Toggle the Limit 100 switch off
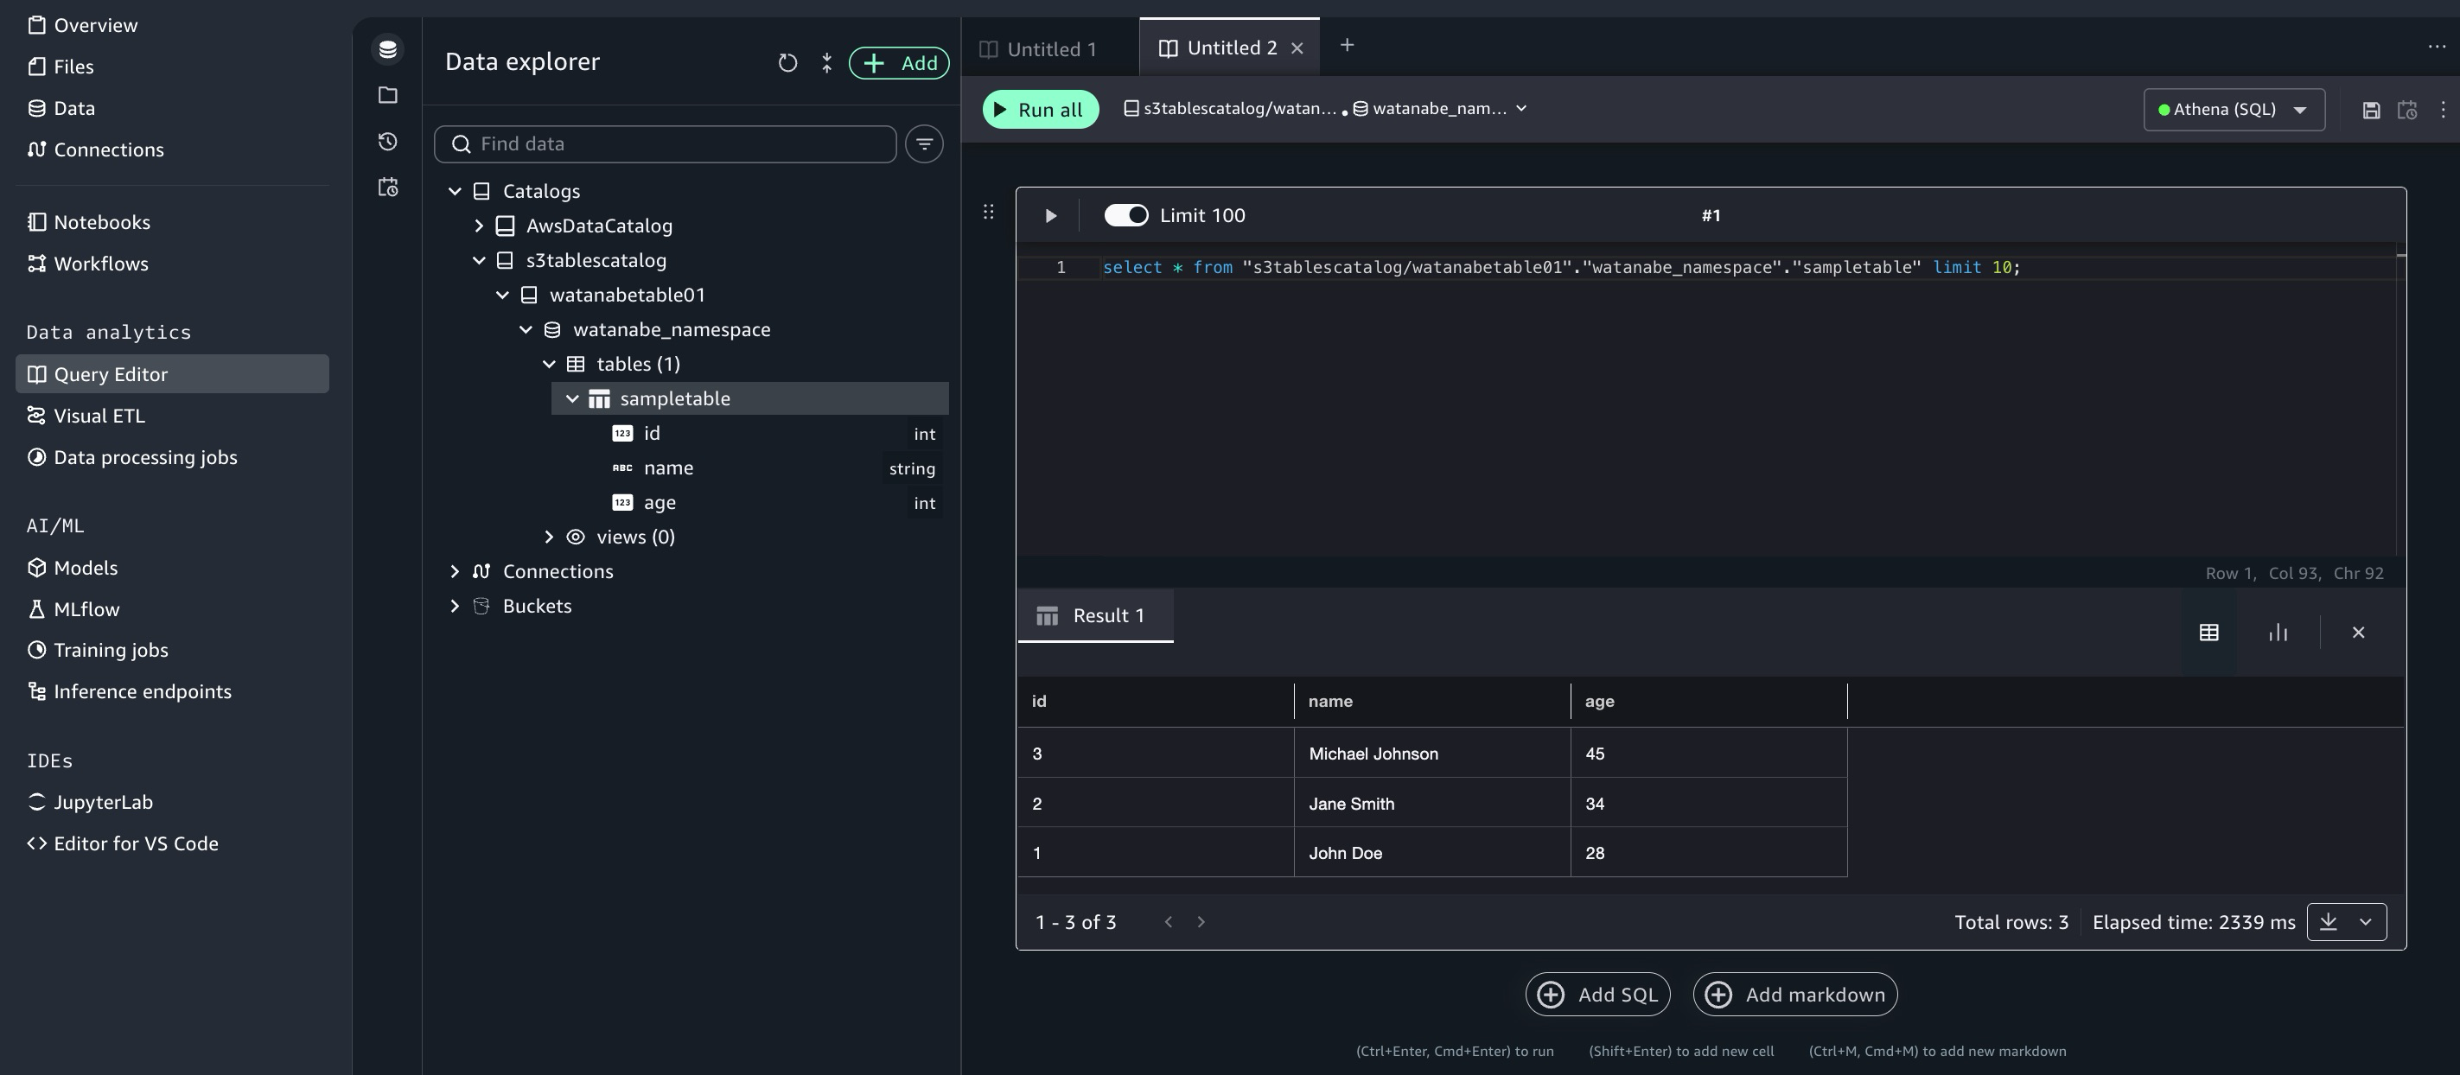This screenshot has width=2460, height=1075. [1125, 215]
